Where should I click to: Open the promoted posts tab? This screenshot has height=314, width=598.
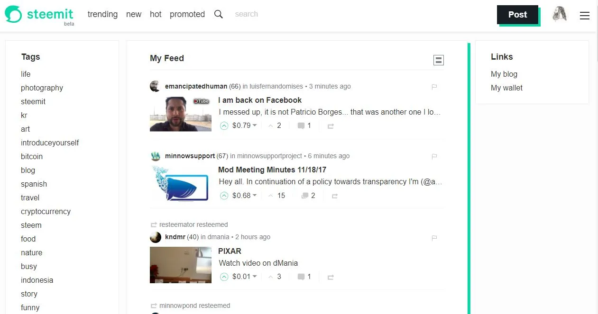[187, 14]
